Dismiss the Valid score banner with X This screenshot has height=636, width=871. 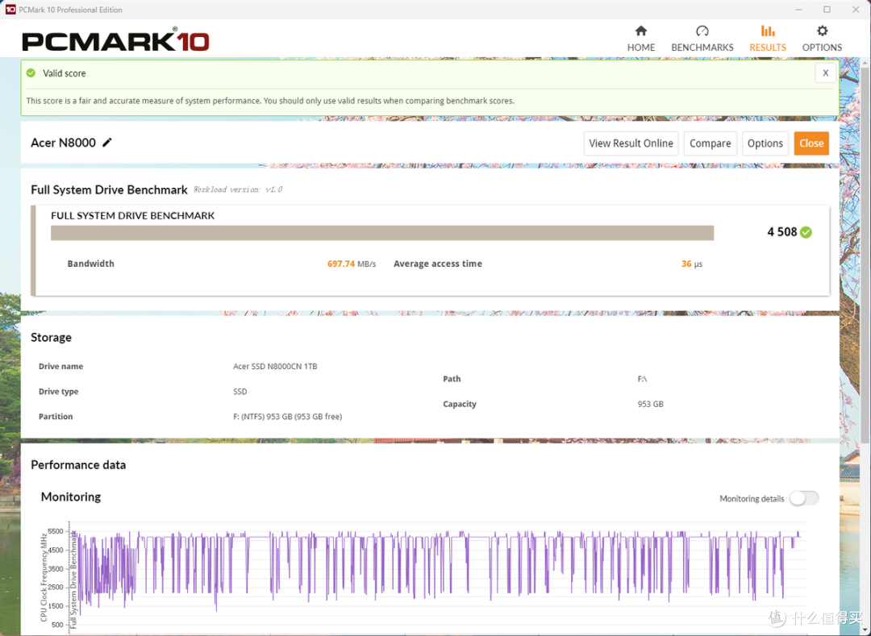(x=826, y=73)
